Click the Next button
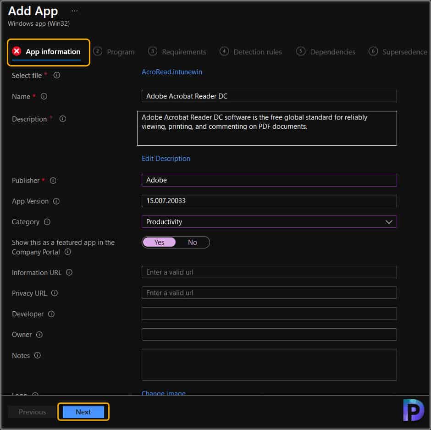431x430 pixels. point(83,412)
